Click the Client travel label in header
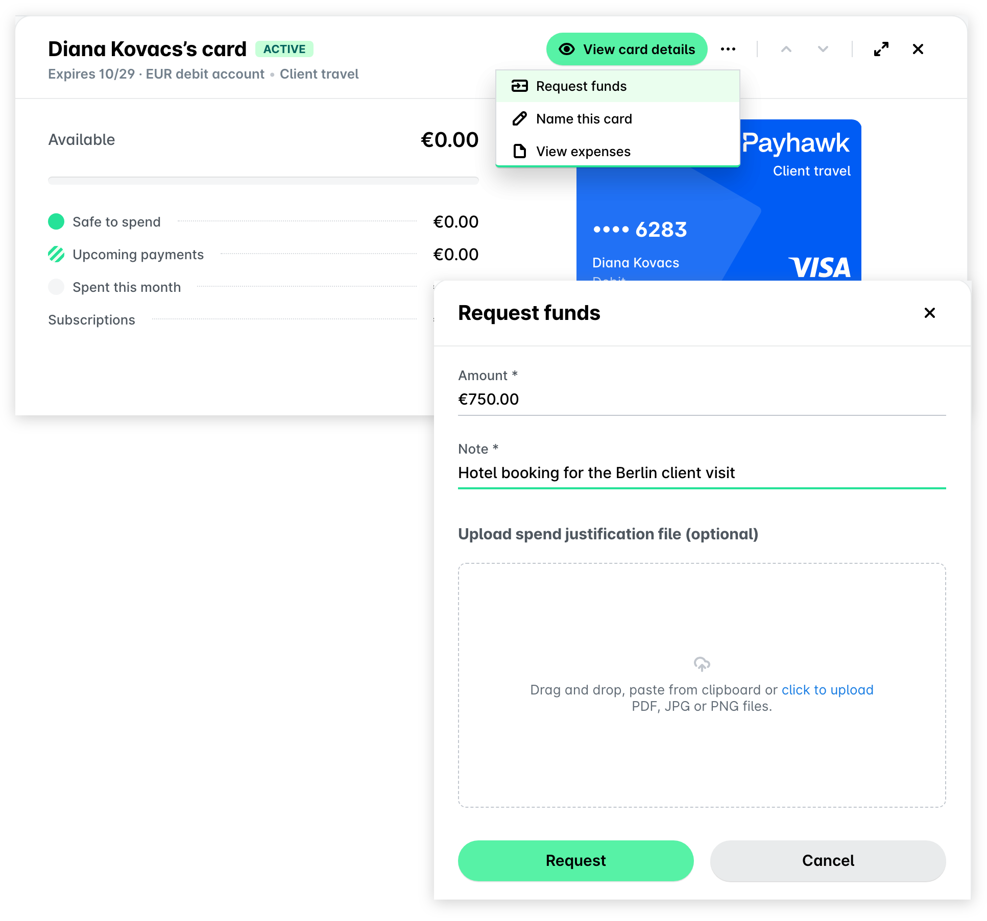987x921 pixels. 319,74
